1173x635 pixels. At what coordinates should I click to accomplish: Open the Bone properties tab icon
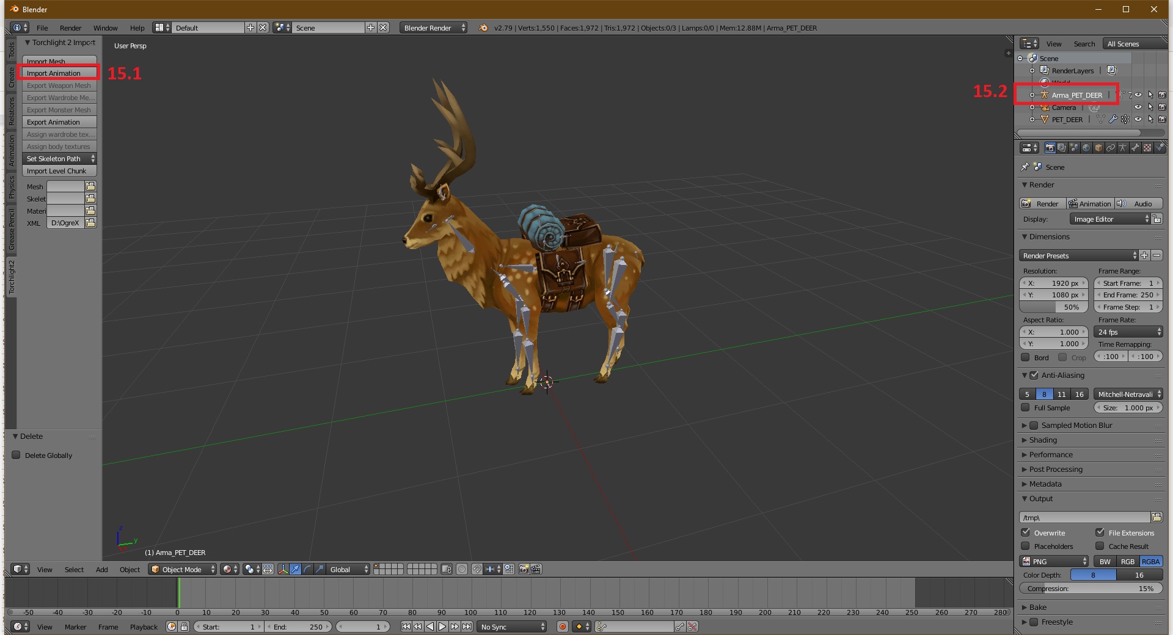[1135, 148]
